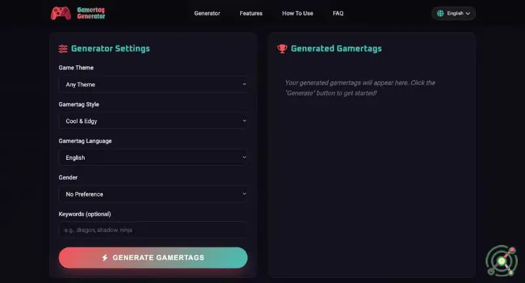Open the Gender dropdown
The height and width of the screenshot is (283, 525).
[x=153, y=195]
